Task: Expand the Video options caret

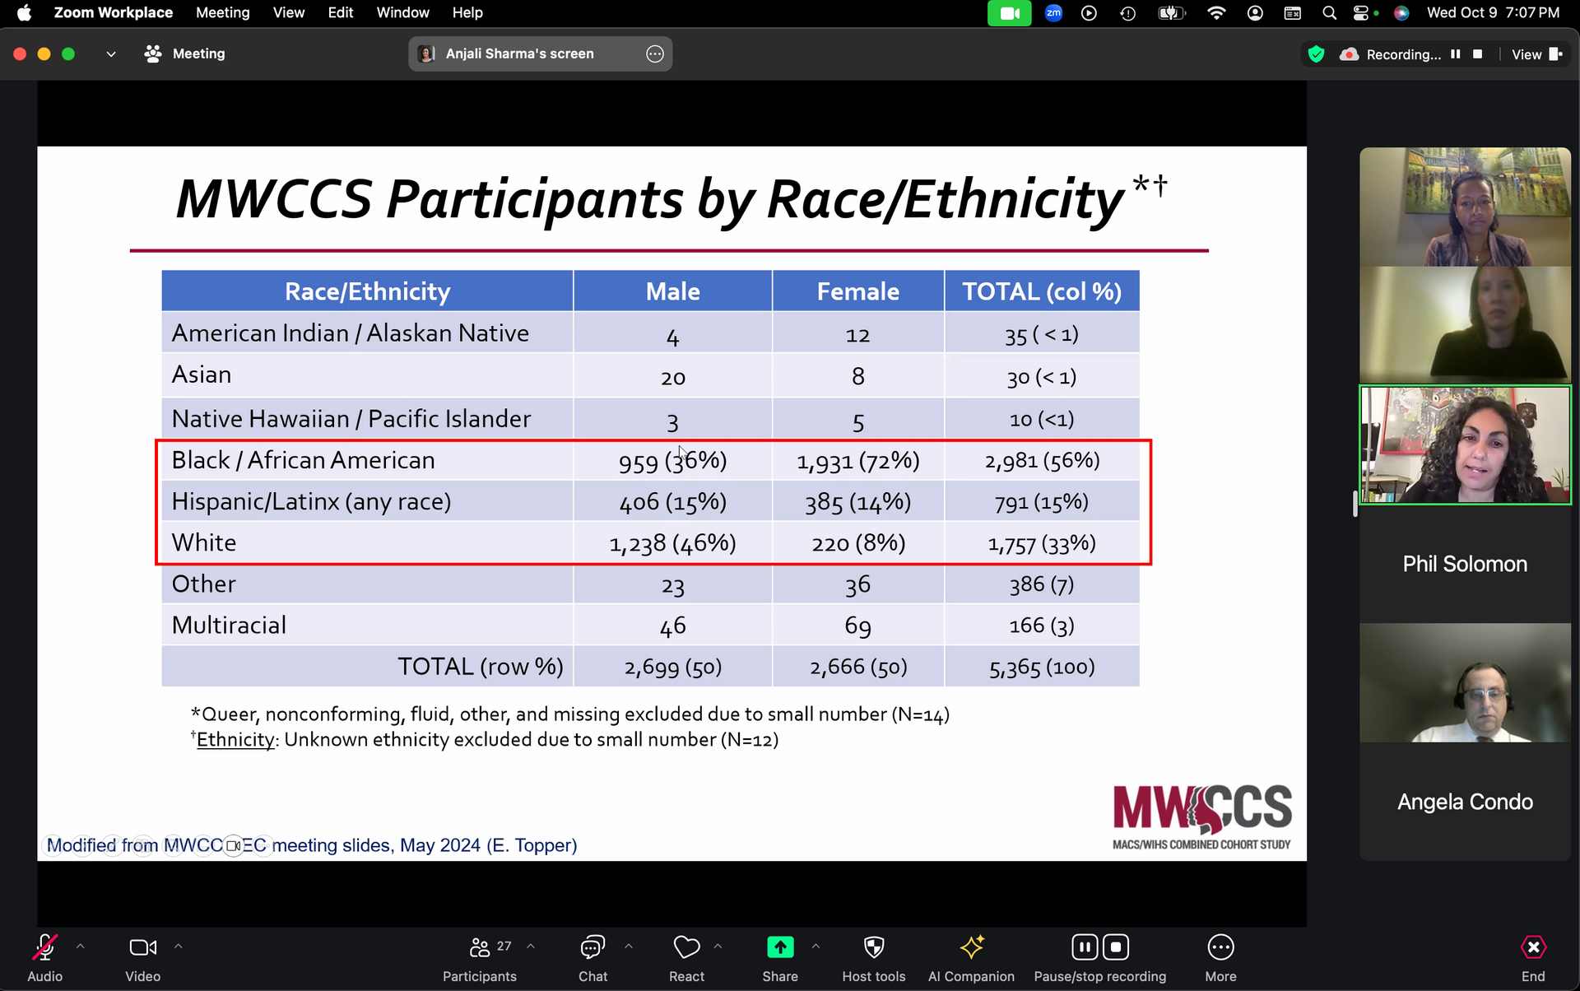Action: click(179, 947)
